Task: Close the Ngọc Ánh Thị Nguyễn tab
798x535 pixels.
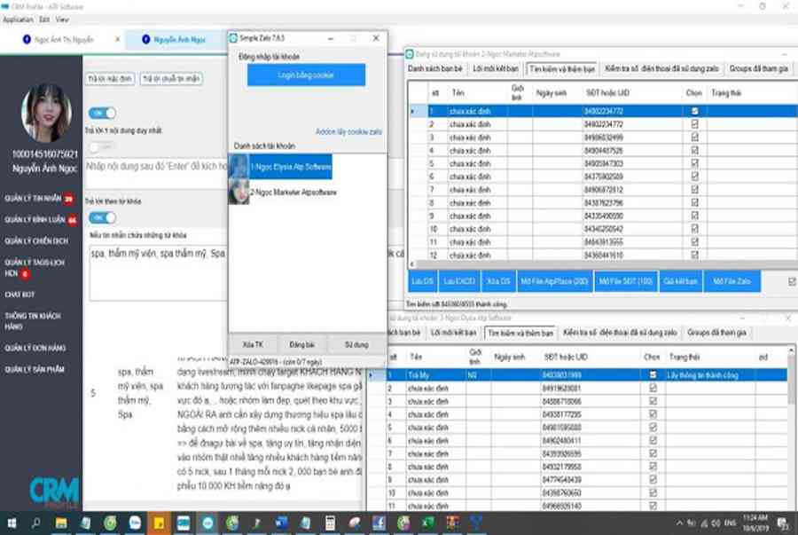Action: coord(117,40)
